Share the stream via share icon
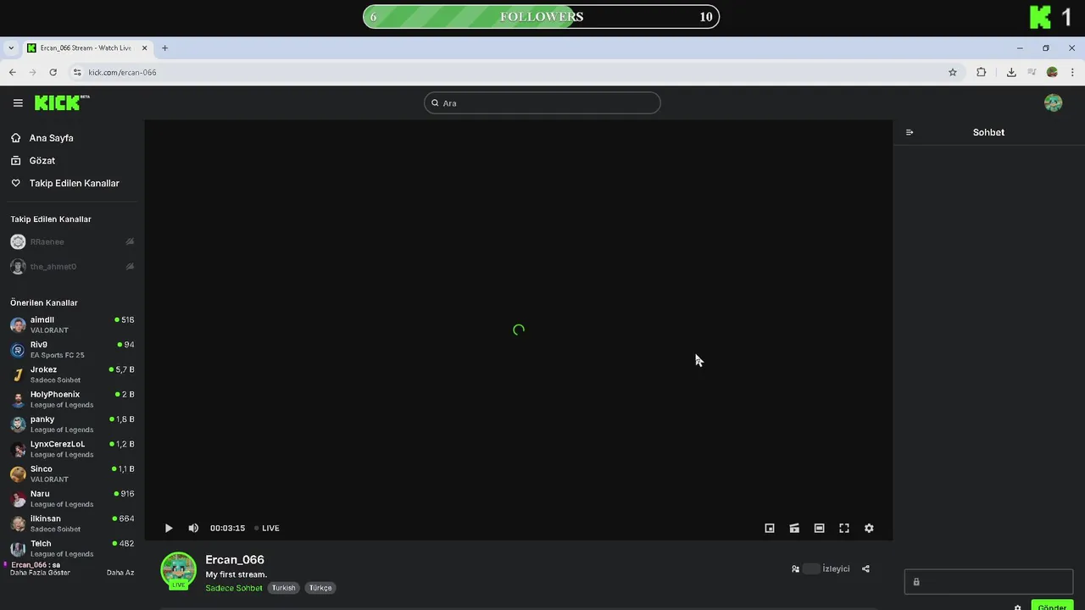The height and width of the screenshot is (610, 1085). 865,569
